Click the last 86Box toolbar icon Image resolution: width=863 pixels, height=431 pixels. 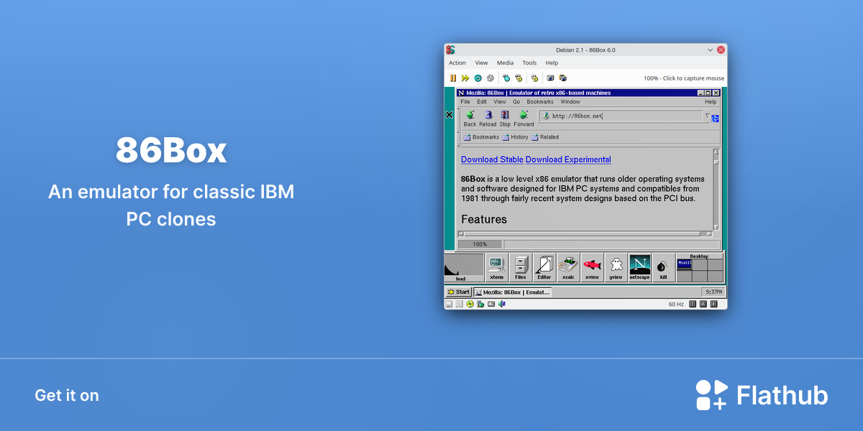[x=563, y=78]
